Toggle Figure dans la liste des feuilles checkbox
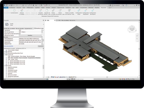Screen dimensions: 144x108 [20, 34]
